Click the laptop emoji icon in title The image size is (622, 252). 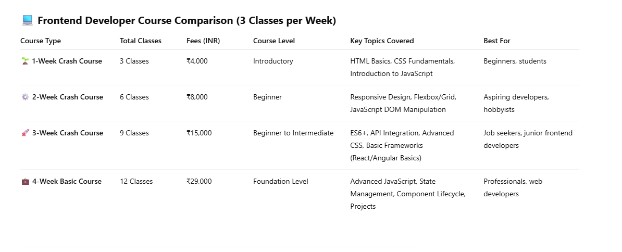(x=28, y=21)
